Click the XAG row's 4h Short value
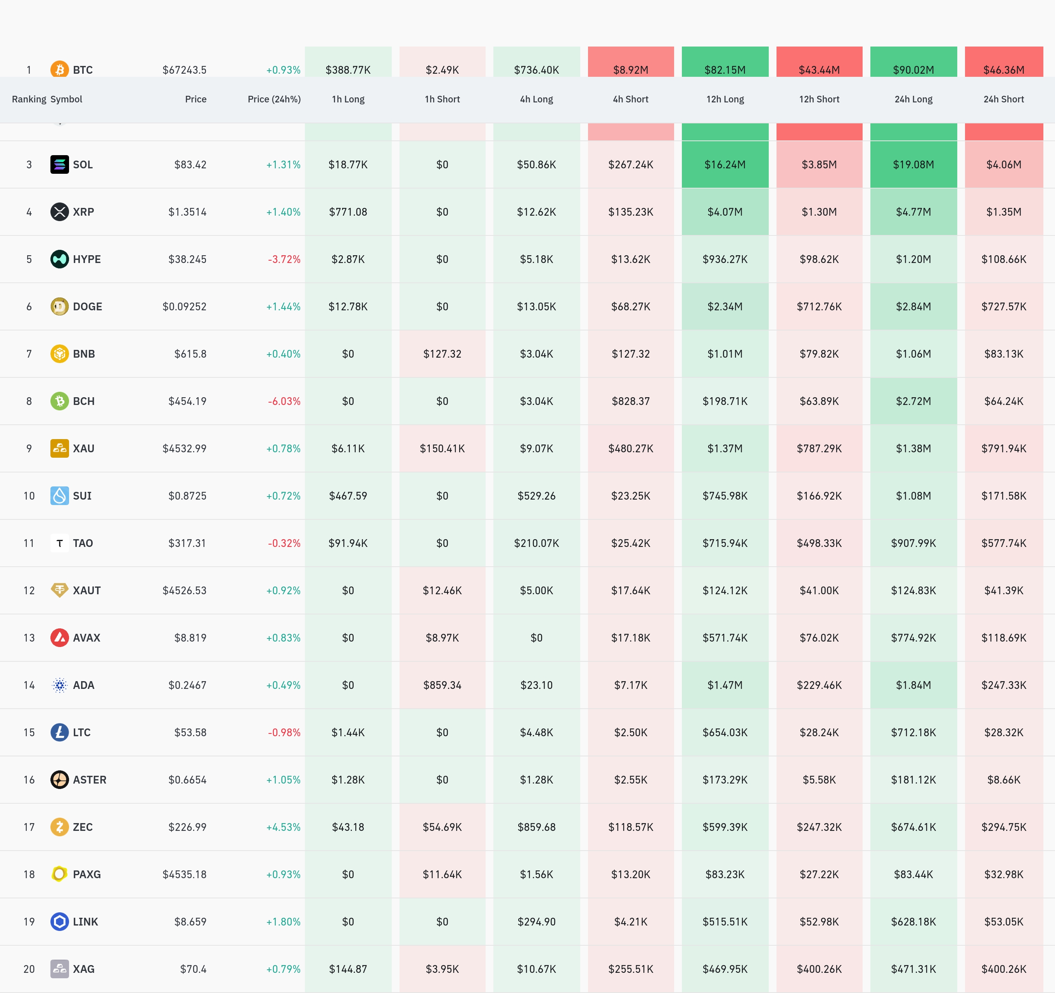 point(630,969)
